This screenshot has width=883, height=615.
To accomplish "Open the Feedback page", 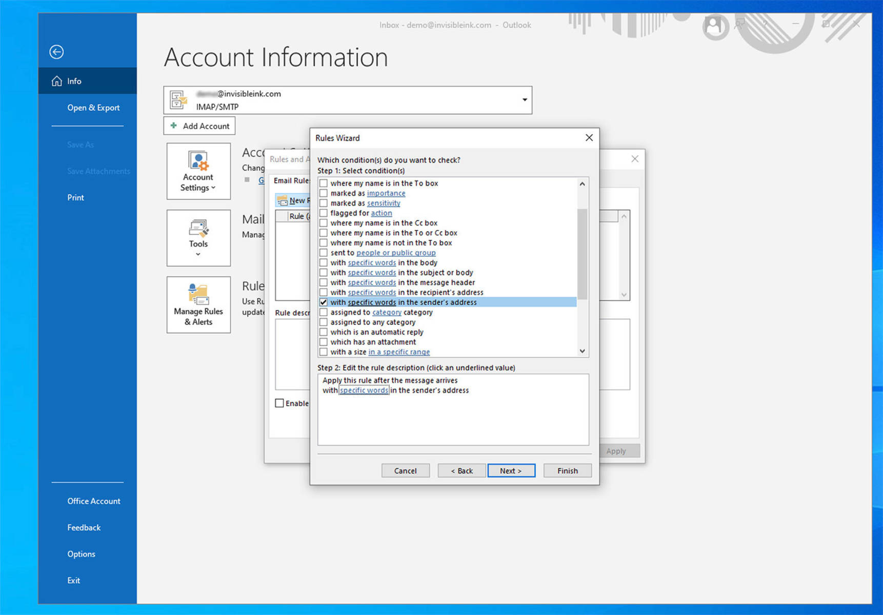I will pos(84,527).
